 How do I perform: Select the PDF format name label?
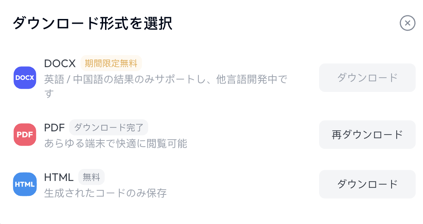click(x=55, y=128)
